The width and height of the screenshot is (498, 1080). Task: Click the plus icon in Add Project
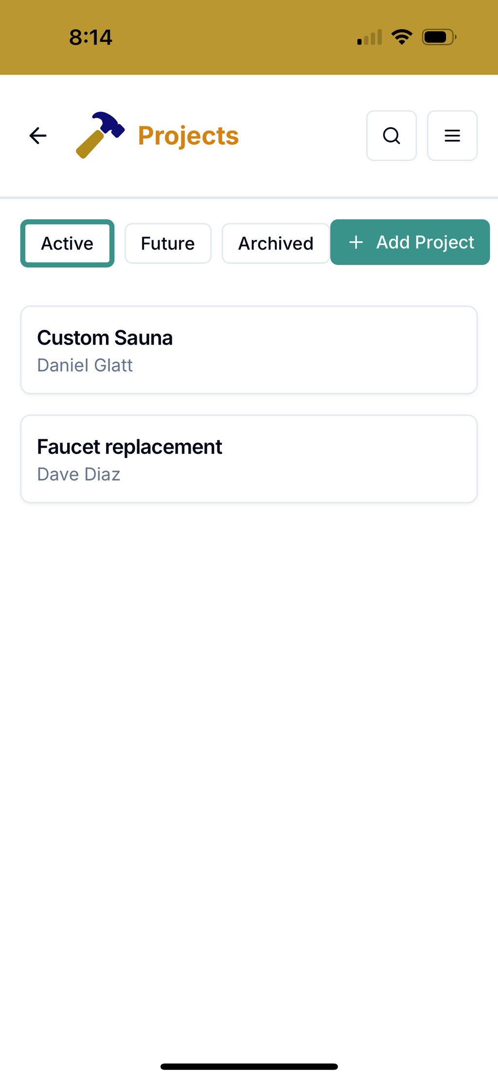coord(356,242)
